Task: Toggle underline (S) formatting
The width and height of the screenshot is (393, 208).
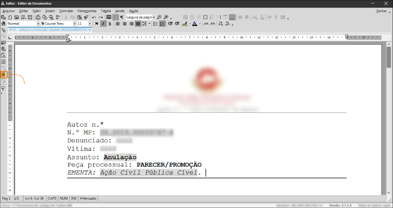Action: 110,24
